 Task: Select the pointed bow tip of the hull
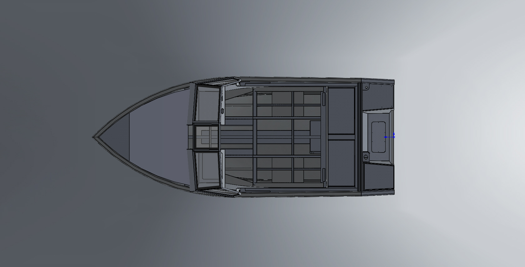pos(94,137)
